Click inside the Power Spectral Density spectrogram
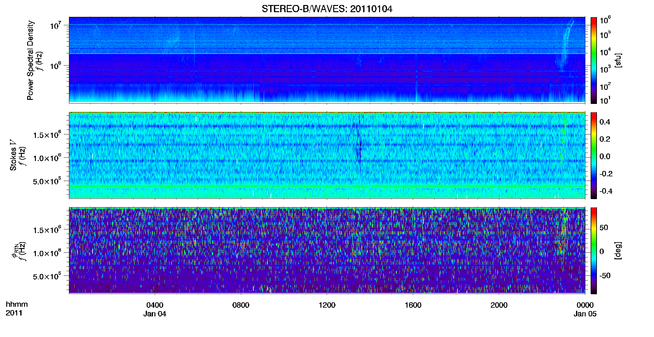654x337 pixels. 327,60
